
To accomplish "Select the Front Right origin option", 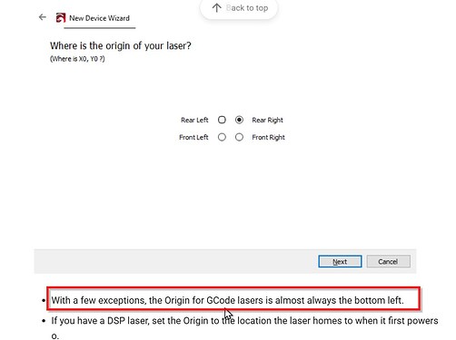I will click(x=239, y=137).
